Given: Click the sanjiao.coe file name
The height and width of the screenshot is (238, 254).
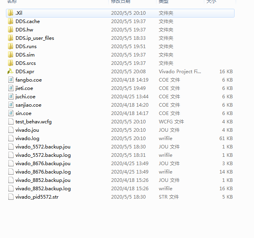Looking at the screenshot, I should [29, 105].
